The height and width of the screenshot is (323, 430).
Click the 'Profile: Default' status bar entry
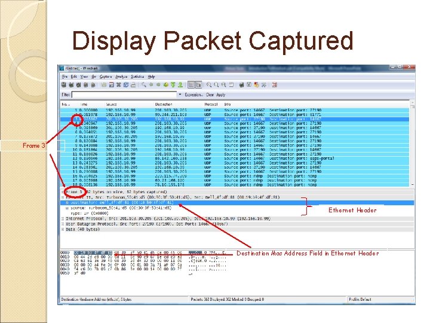[x=360, y=300]
